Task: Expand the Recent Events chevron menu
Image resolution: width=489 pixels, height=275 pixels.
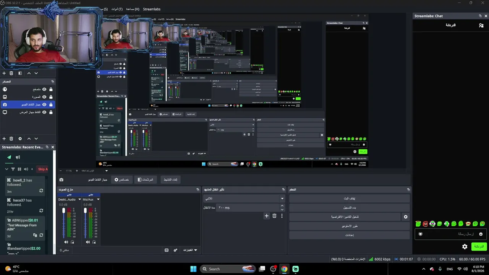Action: [x=6, y=169]
